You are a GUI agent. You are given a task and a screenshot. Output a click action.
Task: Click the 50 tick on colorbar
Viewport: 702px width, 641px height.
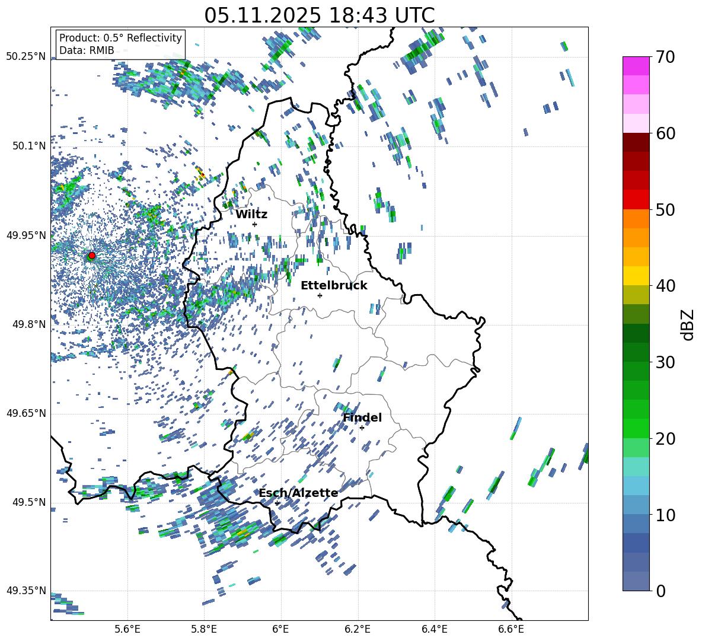[x=665, y=209]
